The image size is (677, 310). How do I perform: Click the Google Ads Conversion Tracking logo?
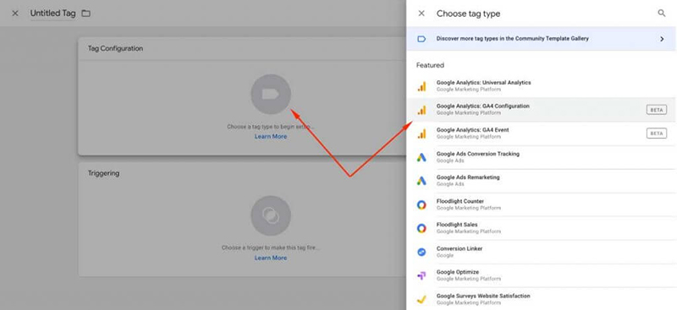421,157
